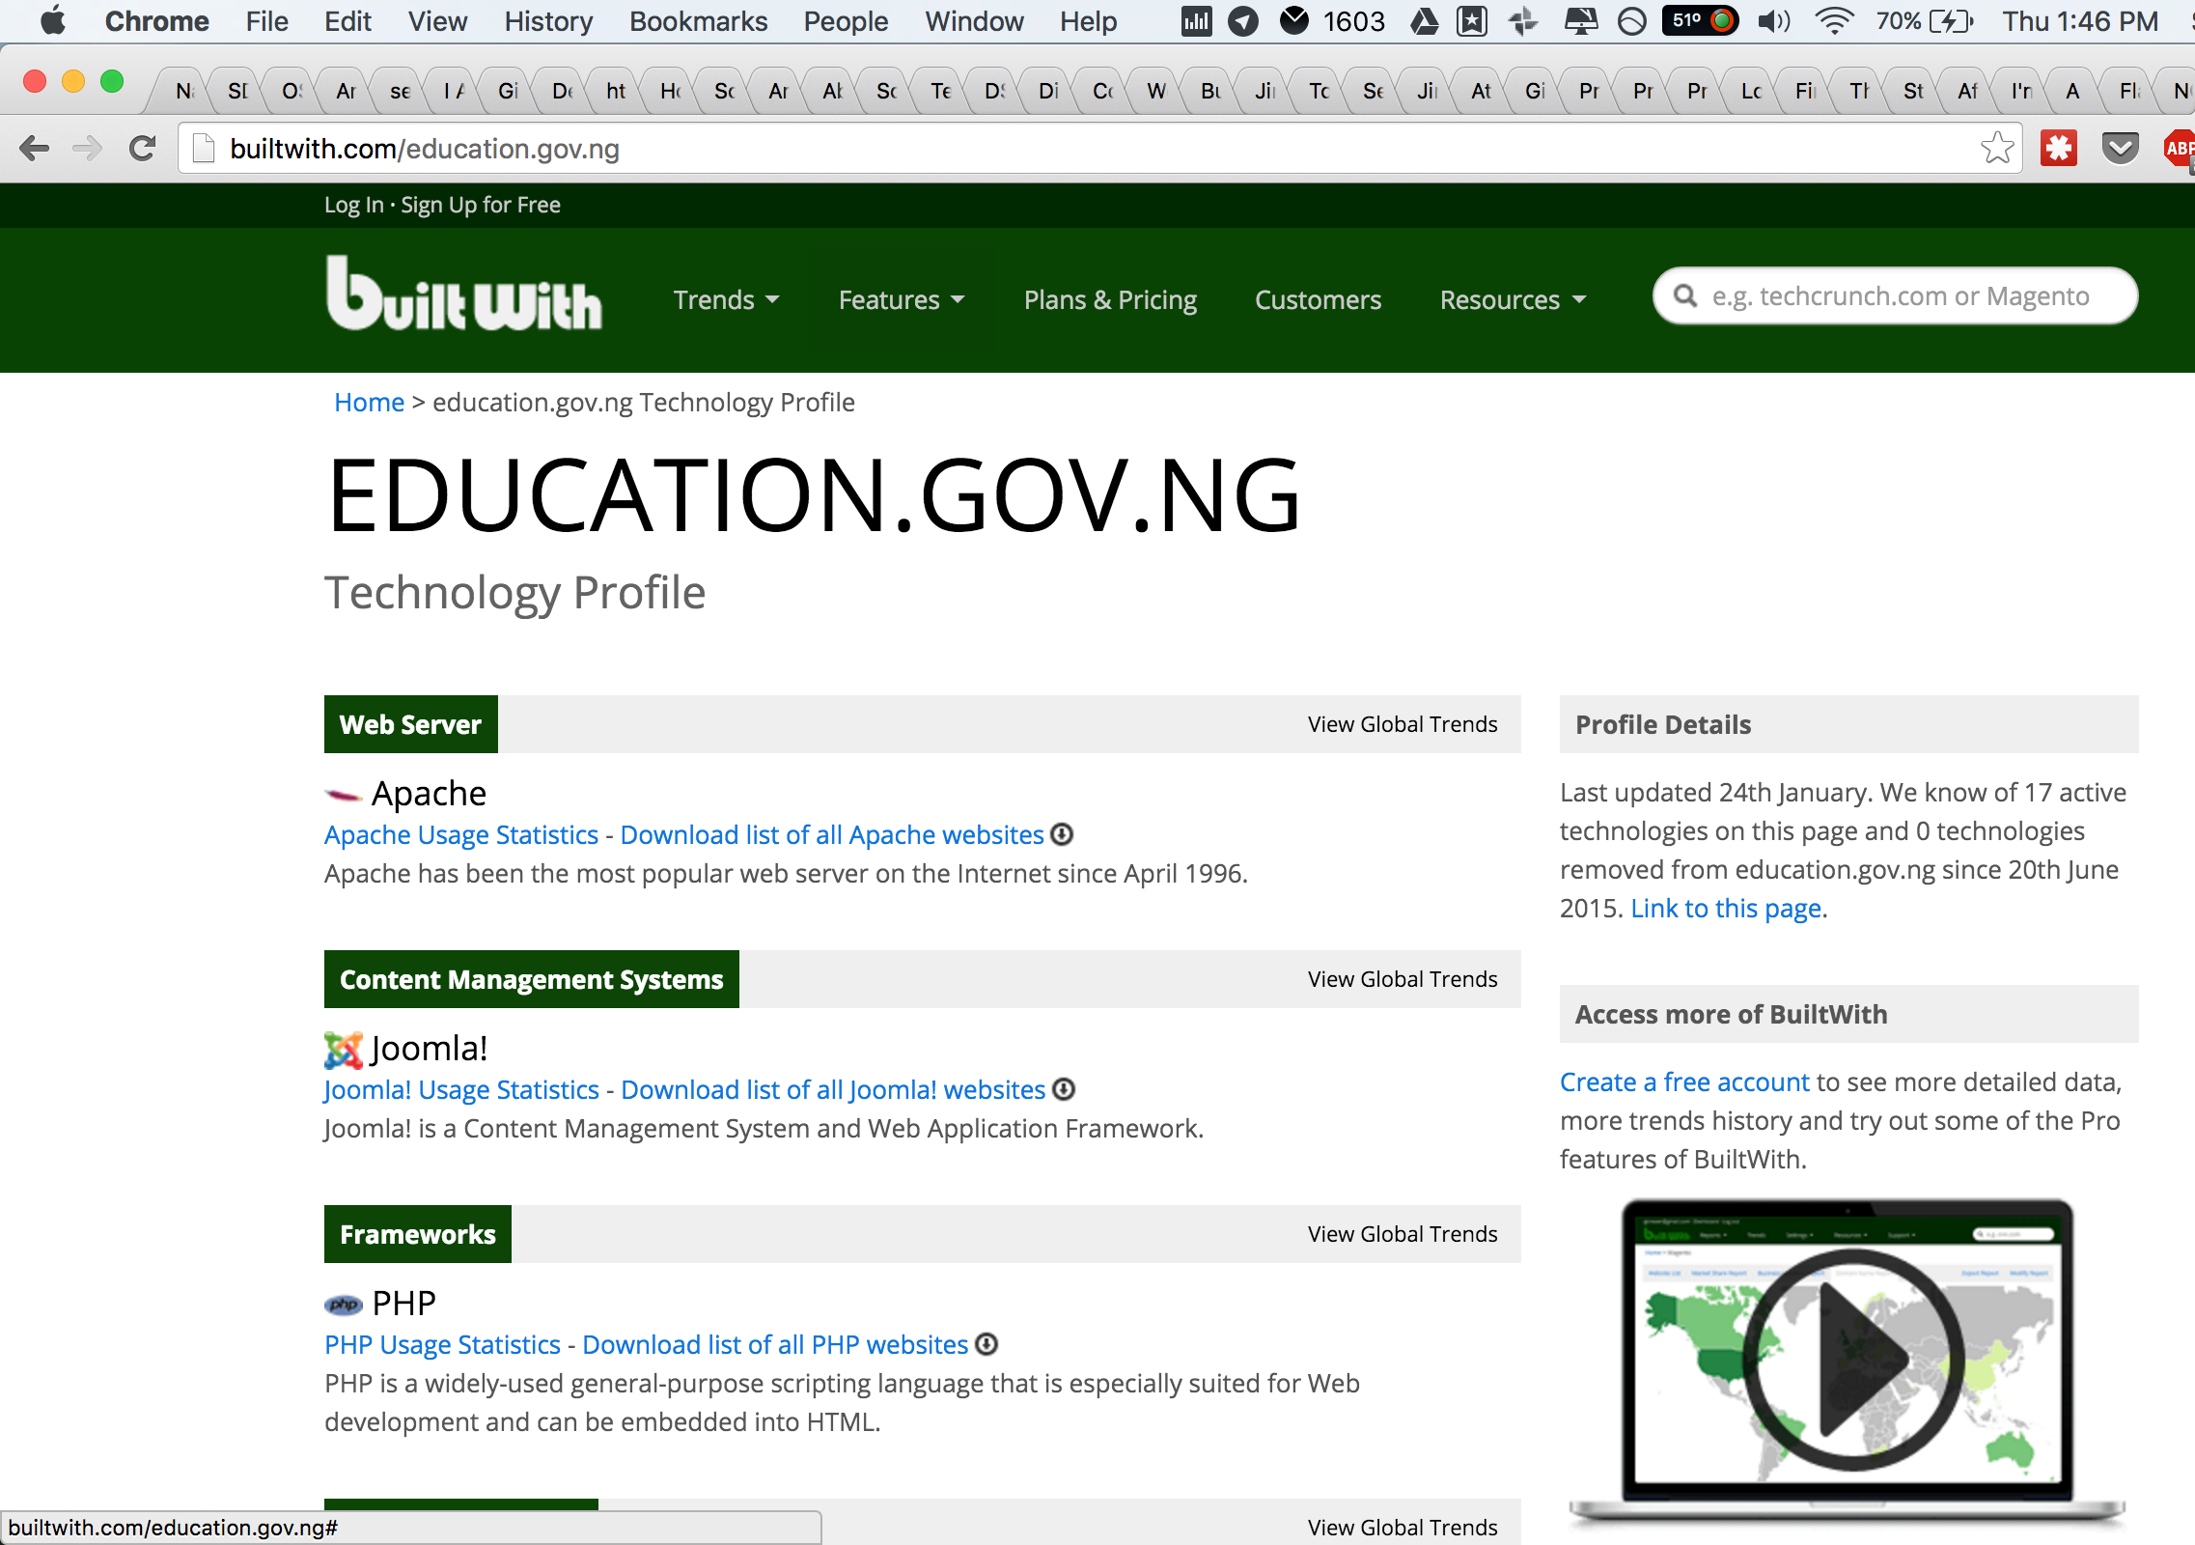Click the browser reload page icon
2195x1545 pixels.
143,149
